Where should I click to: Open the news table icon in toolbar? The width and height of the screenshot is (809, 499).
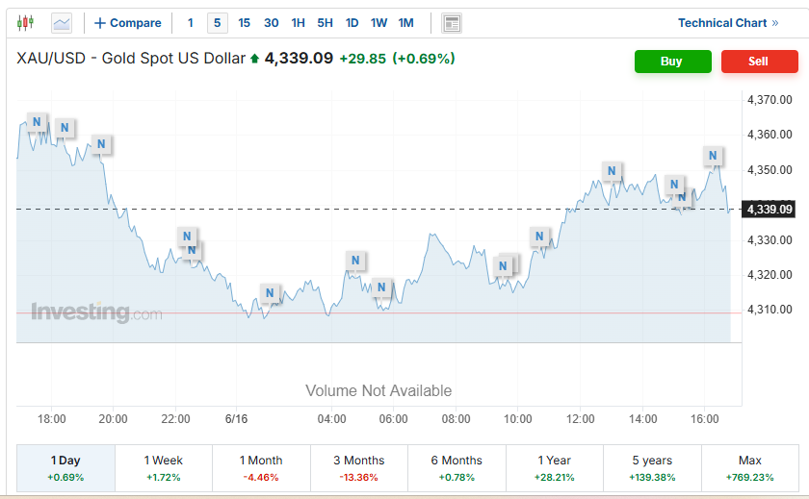pos(452,23)
